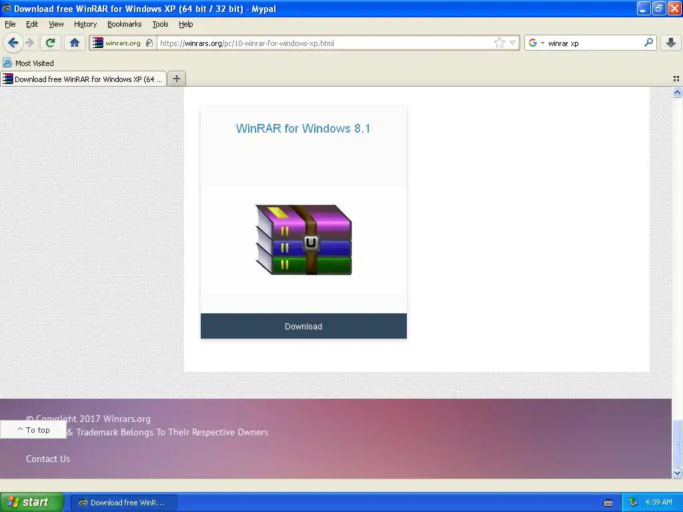Select the Download free WinR... taskbar button

pyautogui.click(x=123, y=503)
